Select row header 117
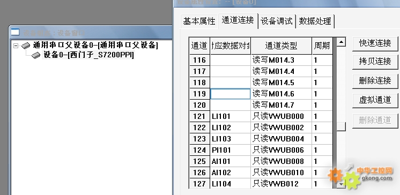The image size is (400, 195). 199,71
